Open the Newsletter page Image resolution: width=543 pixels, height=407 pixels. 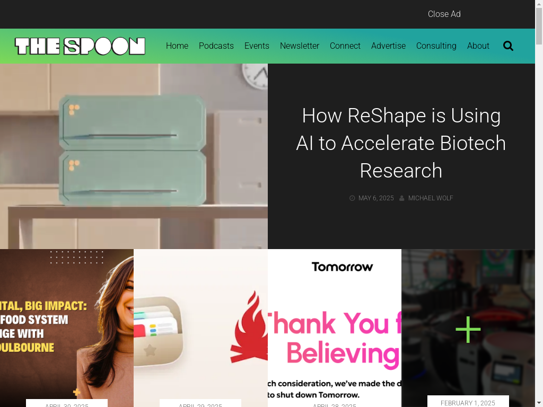pos(300,46)
